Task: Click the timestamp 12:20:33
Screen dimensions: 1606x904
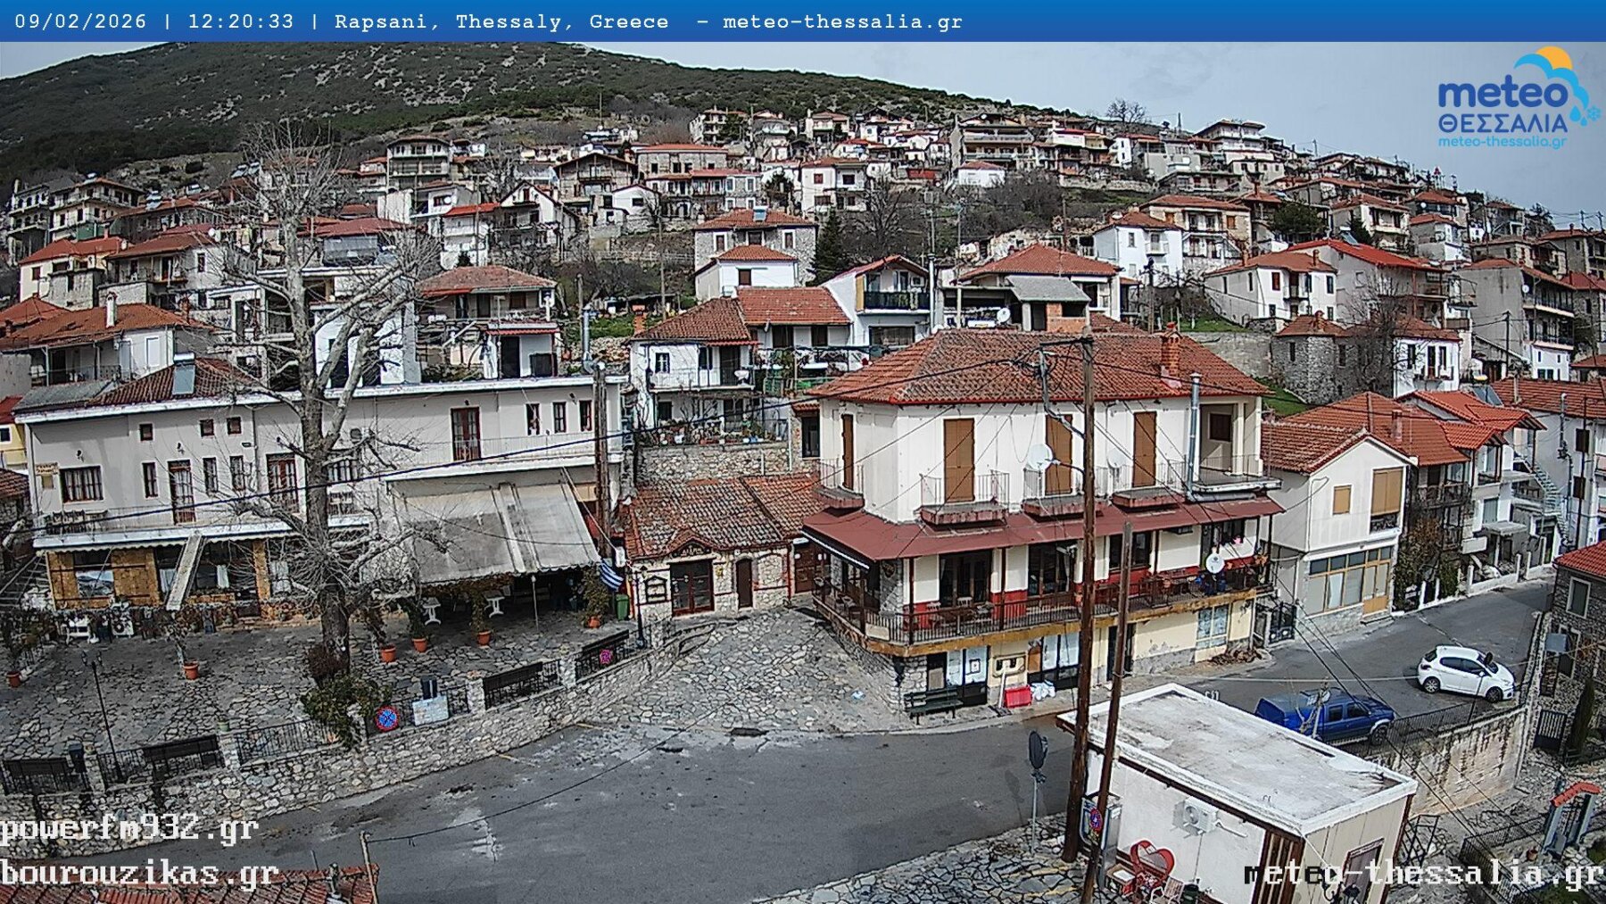Action: tap(240, 21)
